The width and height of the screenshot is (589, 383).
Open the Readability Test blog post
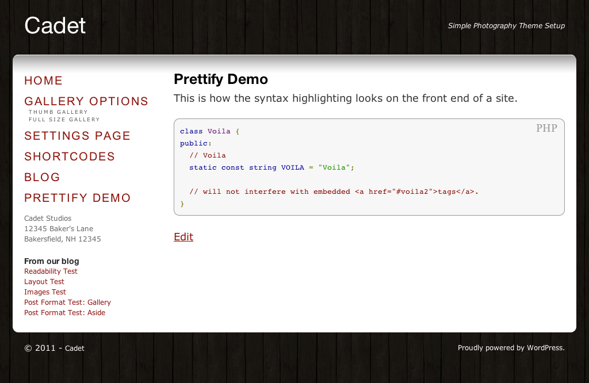[x=51, y=271]
